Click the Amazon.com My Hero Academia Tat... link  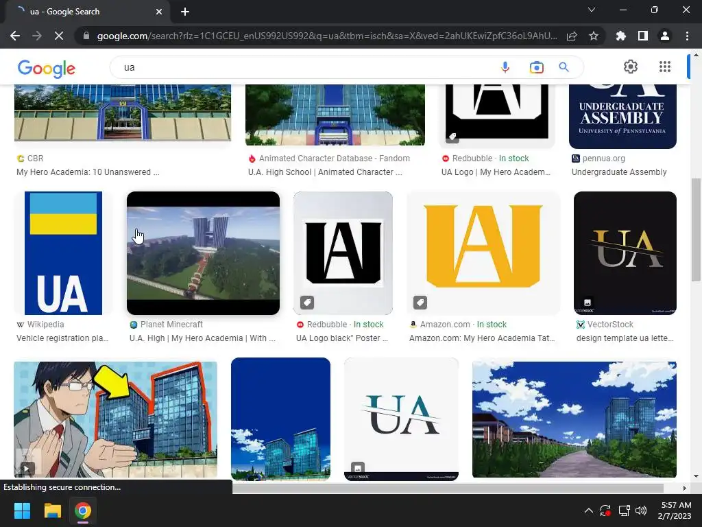click(482, 338)
